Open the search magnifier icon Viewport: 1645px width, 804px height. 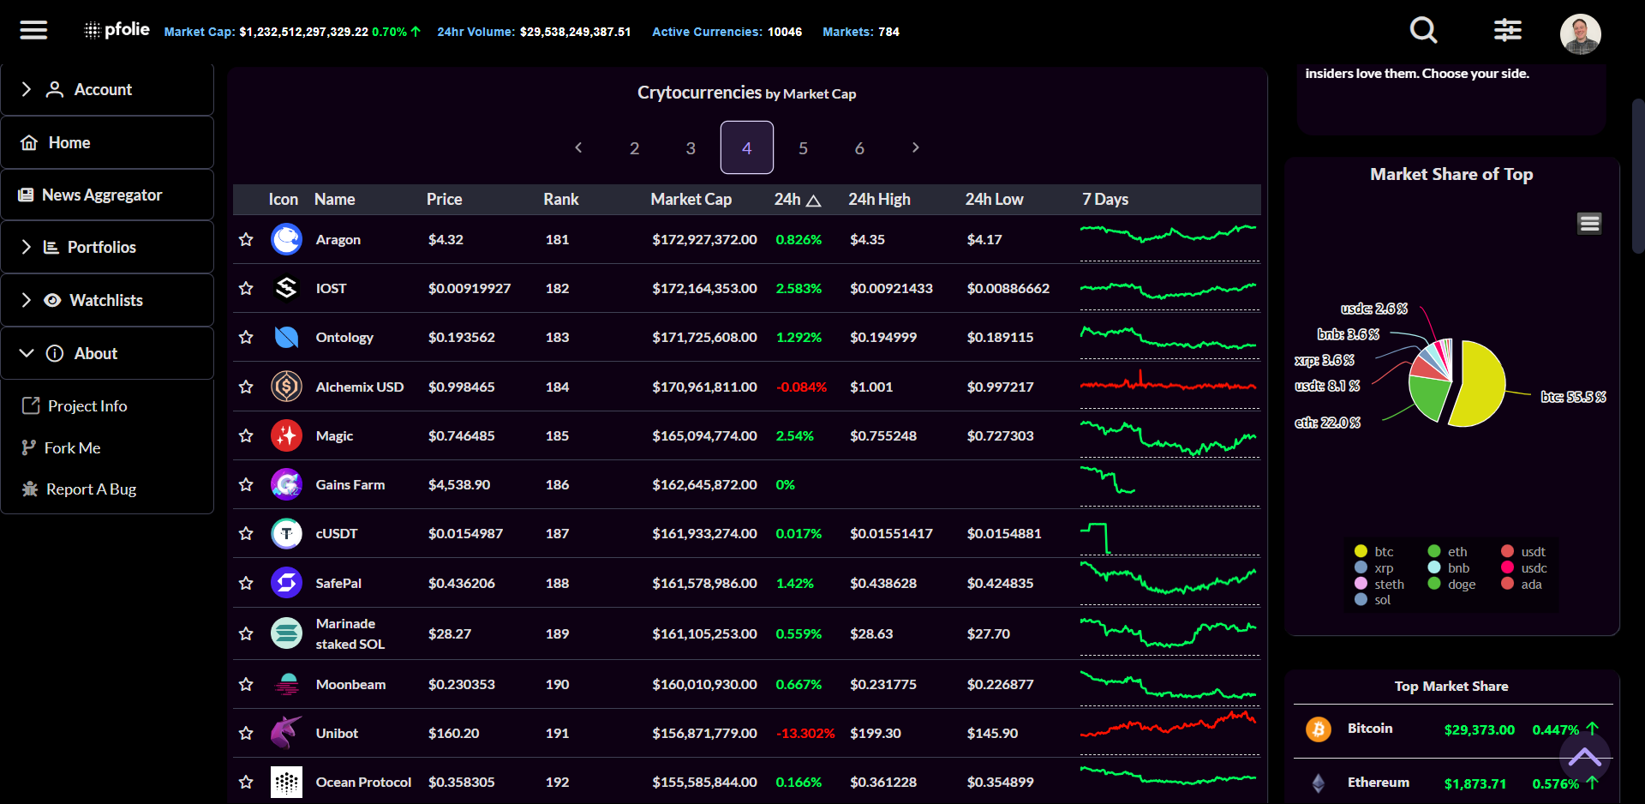[1423, 31]
